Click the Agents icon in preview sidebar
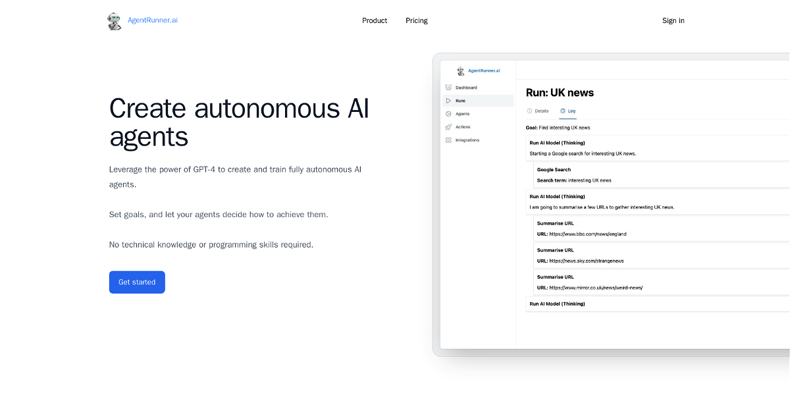The width and height of the screenshot is (790, 412). (x=448, y=114)
